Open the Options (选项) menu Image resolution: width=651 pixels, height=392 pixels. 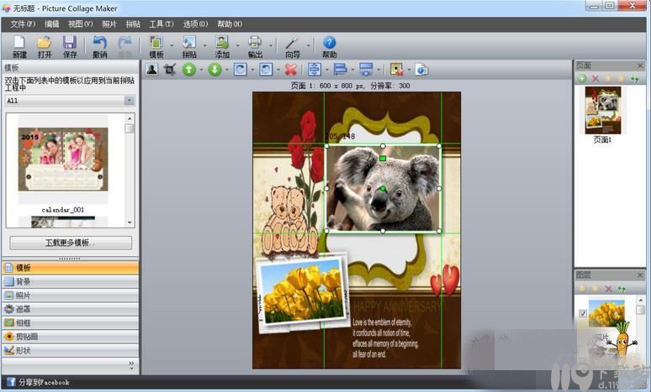click(x=195, y=24)
